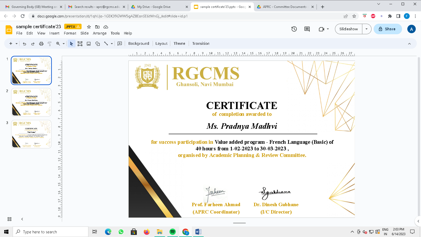
Task: Expand the line tool dropdown arrow
Action: pyautogui.click(x=112, y=44)
